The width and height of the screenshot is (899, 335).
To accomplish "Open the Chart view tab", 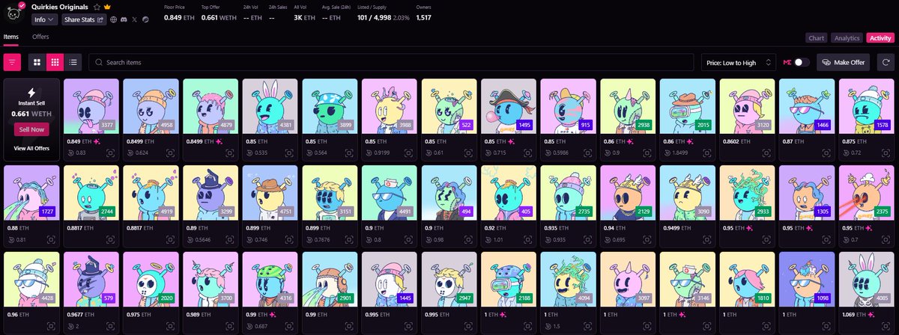I will point(816,38).
